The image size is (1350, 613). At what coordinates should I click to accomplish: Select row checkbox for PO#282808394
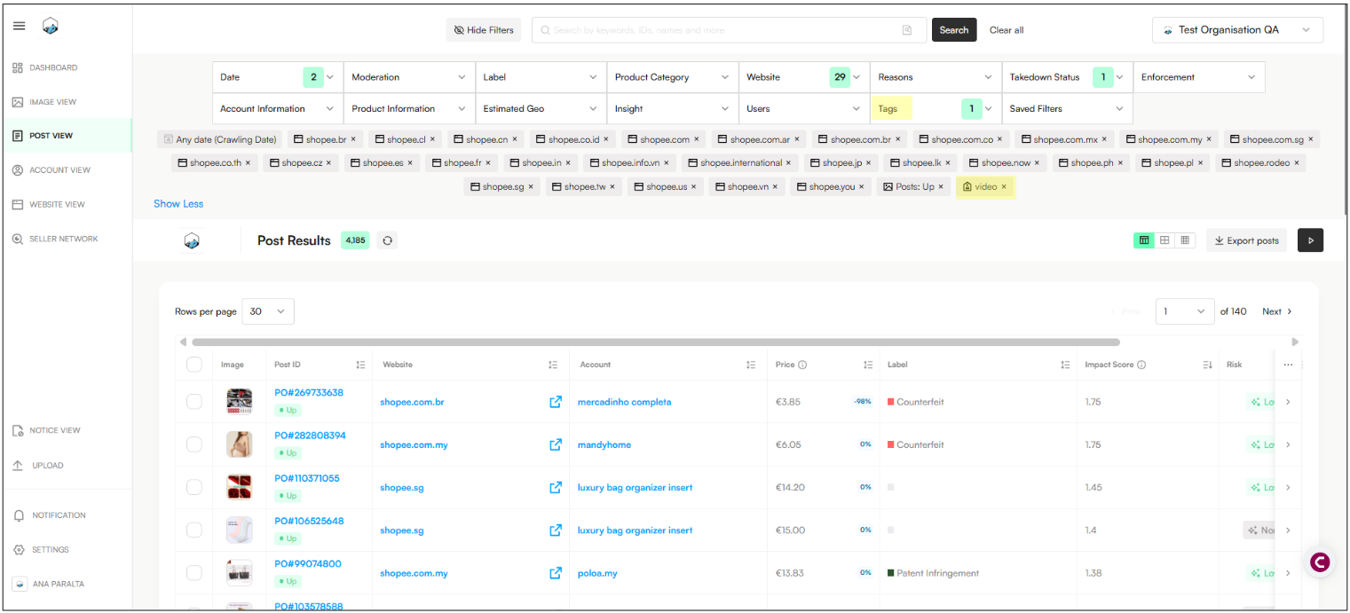pyautogui.click(x=194, y=444)
